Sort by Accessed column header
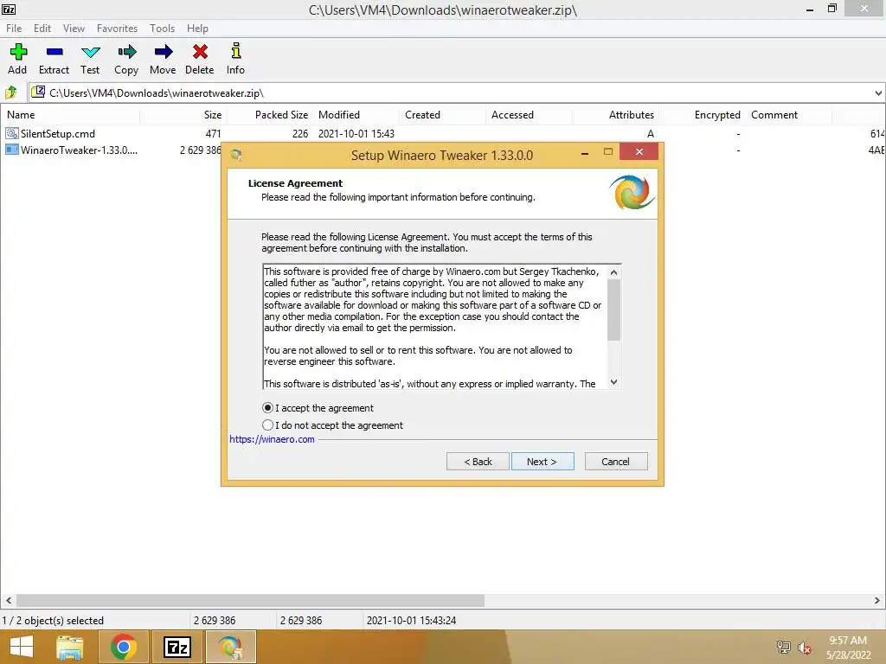Viewport: 886px width, 664px height. 529,115
